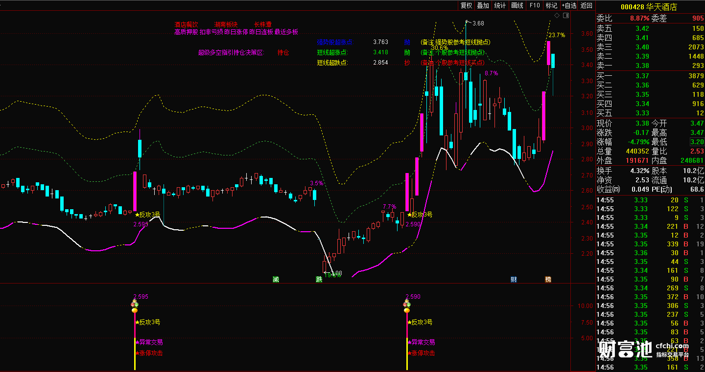Click the 7.7% percentage label on chart
Image resolution: width=705 pixels, height=372 pixels.
point(389,206)
